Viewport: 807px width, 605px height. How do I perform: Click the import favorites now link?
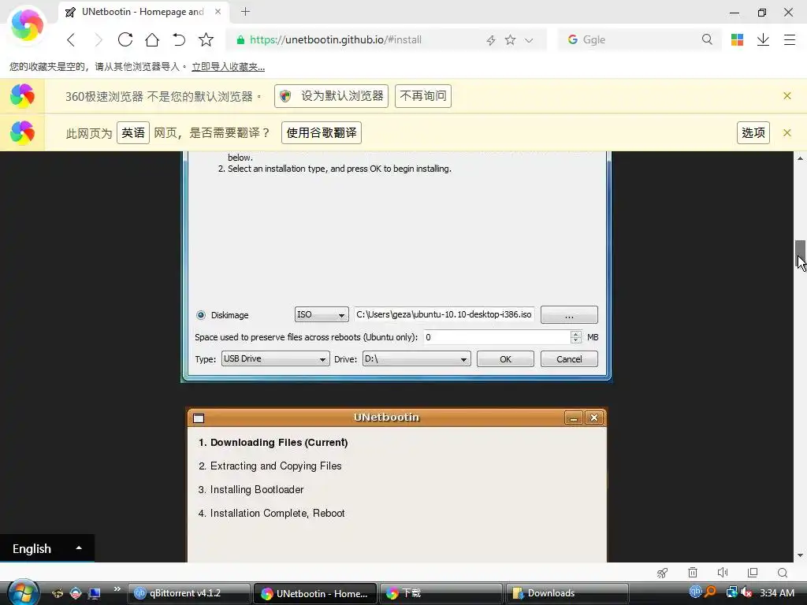pos(228,67)
